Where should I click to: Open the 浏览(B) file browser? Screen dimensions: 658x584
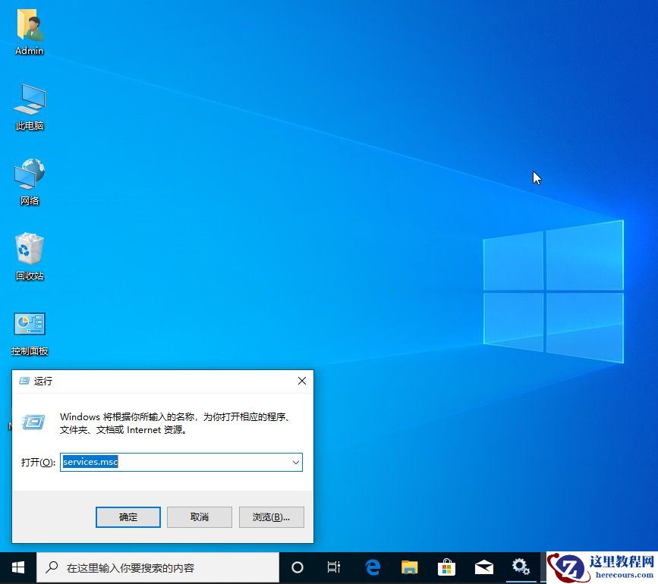click(271, 516)
